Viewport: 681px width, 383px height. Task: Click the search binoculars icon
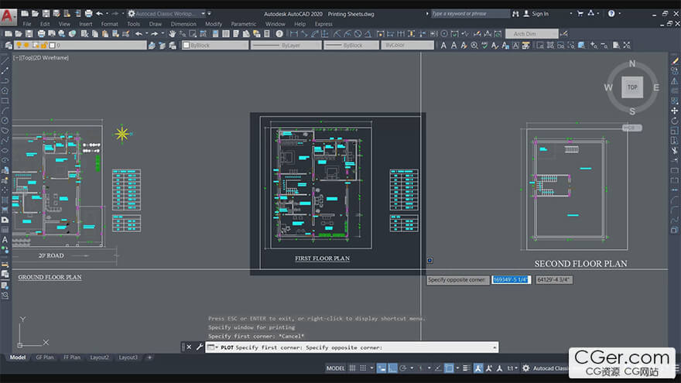click(x=515, y=14)
